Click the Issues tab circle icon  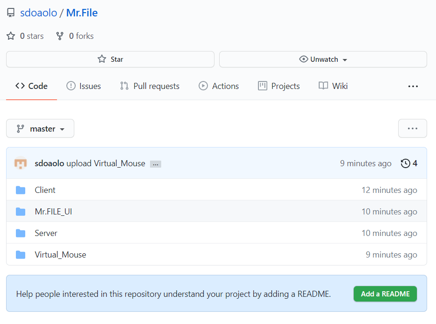(x=71, y=86)
